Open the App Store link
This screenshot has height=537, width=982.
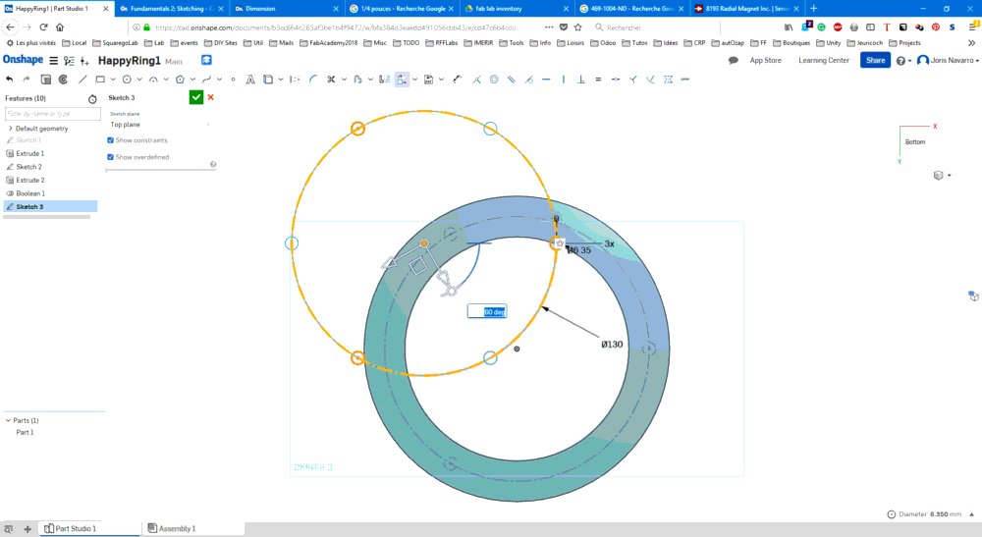(765, 61)
